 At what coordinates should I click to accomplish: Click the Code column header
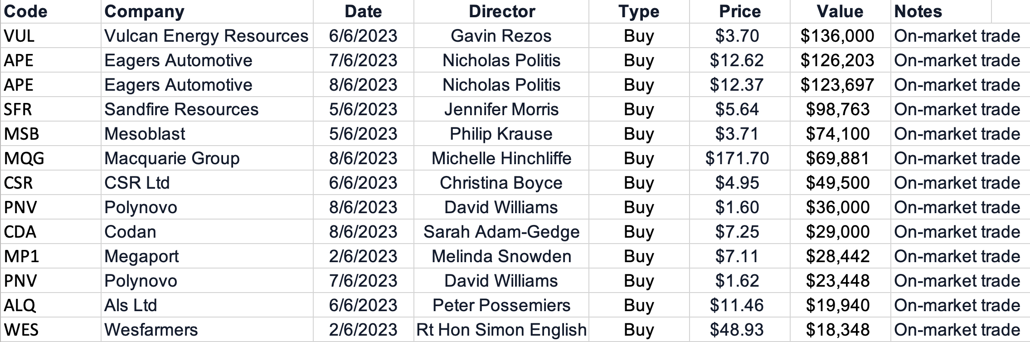(x=26, y=12)
